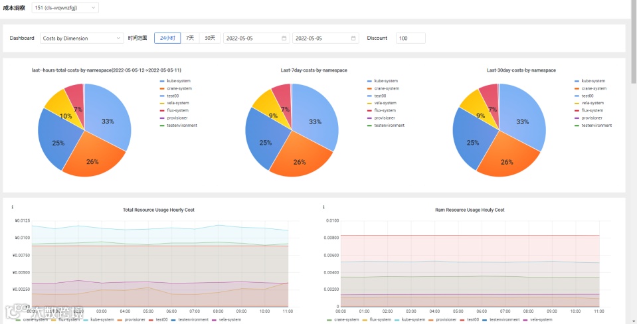Screen dimensions: 637x324
Task: Toggle test00 series in Total Resource chart legend
Action: coord(158,319)
